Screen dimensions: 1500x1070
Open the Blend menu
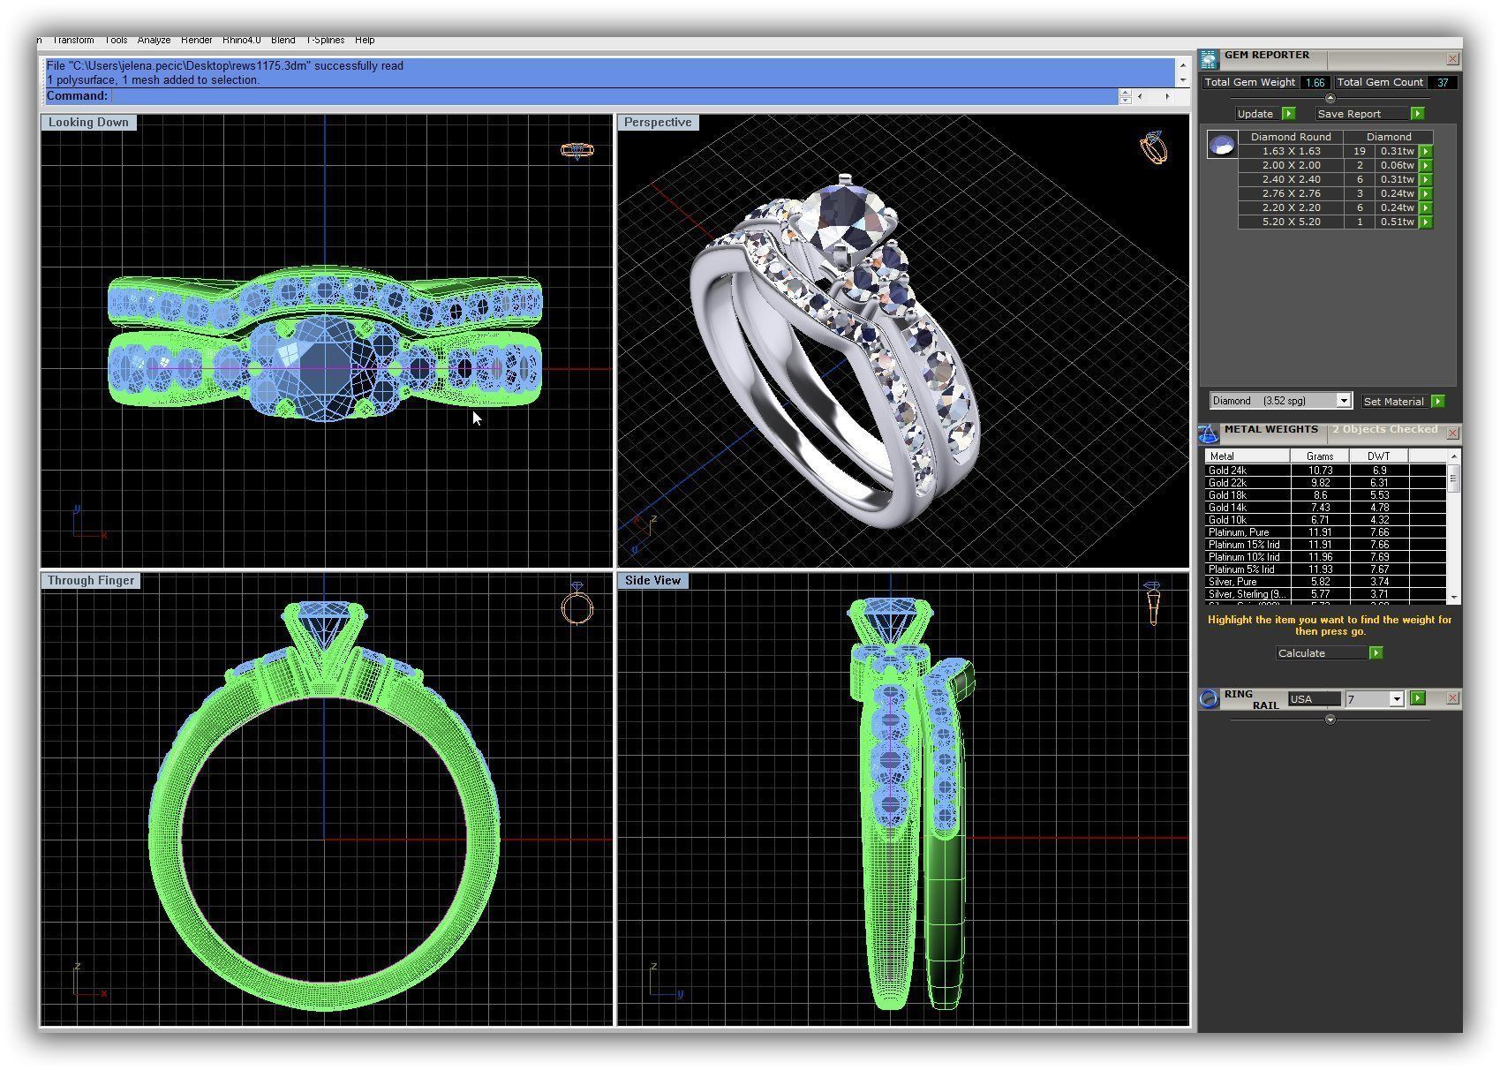coord(283,41)
